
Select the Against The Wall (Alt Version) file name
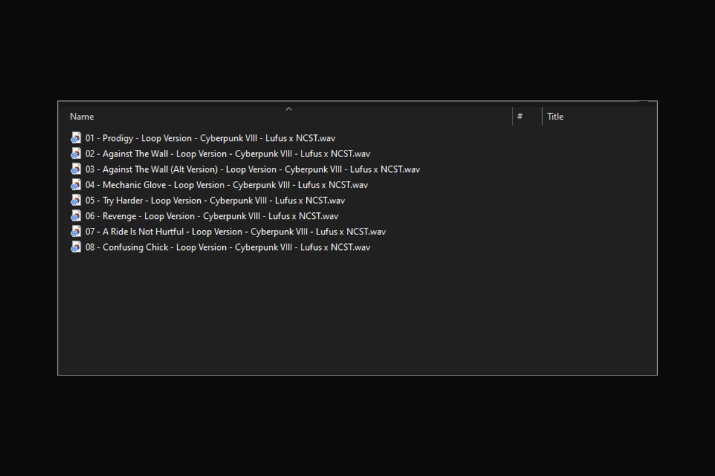[253, 169]
